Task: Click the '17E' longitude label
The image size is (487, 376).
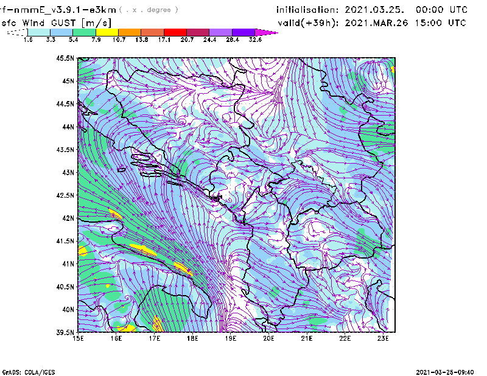Action: click(x=155, y=338)
